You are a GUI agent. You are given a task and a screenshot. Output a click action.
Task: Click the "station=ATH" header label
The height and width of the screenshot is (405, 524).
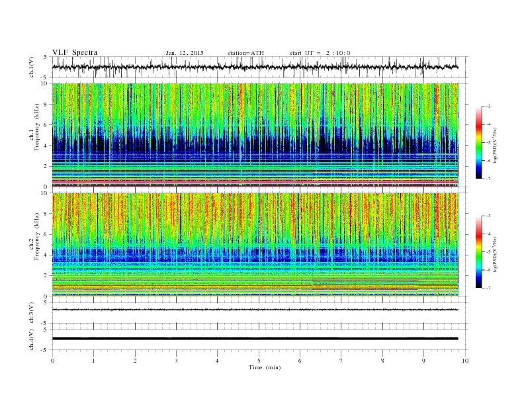coord(245,53)
